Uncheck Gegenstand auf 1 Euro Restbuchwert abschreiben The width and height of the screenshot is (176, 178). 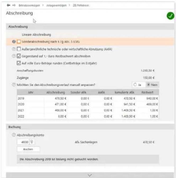pos(19,56)
